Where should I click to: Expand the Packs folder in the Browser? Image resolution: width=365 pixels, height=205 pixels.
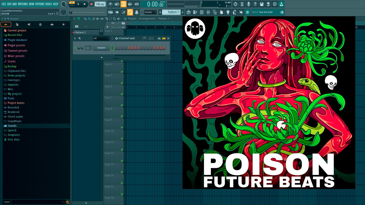[x=11, y=98]
